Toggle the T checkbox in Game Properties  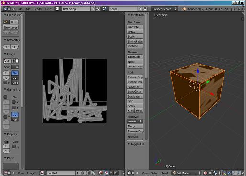tap(5, 117)
